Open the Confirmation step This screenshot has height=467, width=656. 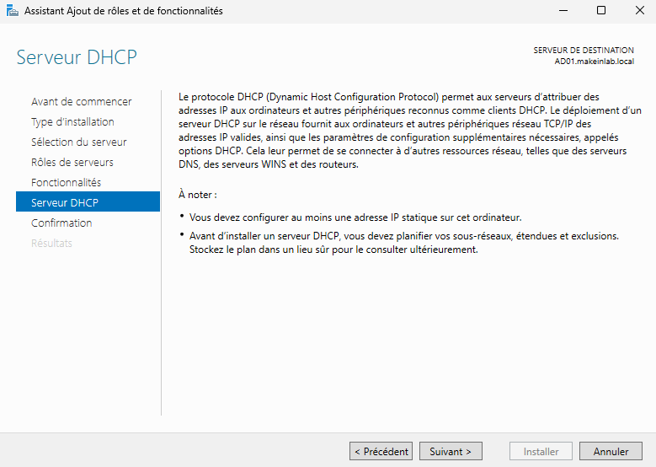tap(61, 223)
